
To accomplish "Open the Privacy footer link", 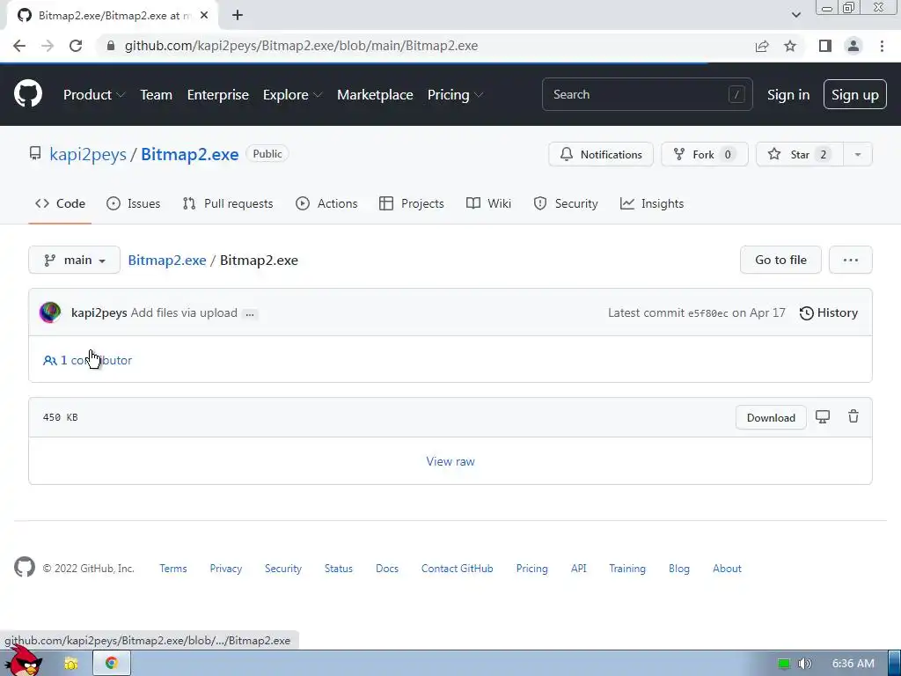I will [x=226, y=568].
